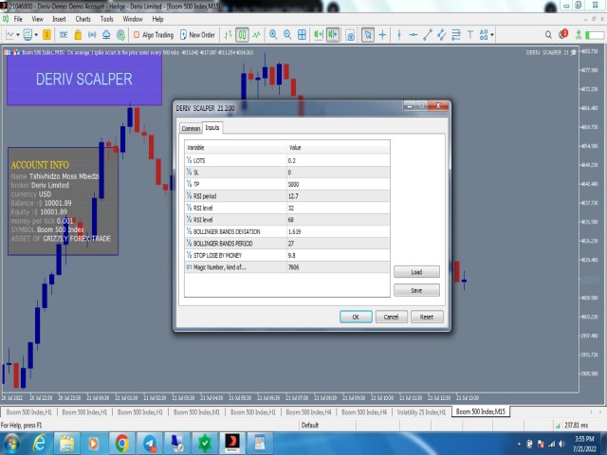Open the Insert menu
Image resolution: width=607 pixels, height=455 pixels.
[x=59, y=19]
